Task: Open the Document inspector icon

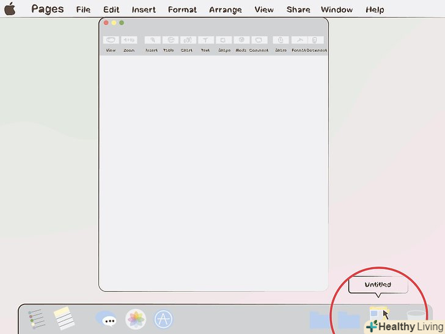Action: [315, 40]
